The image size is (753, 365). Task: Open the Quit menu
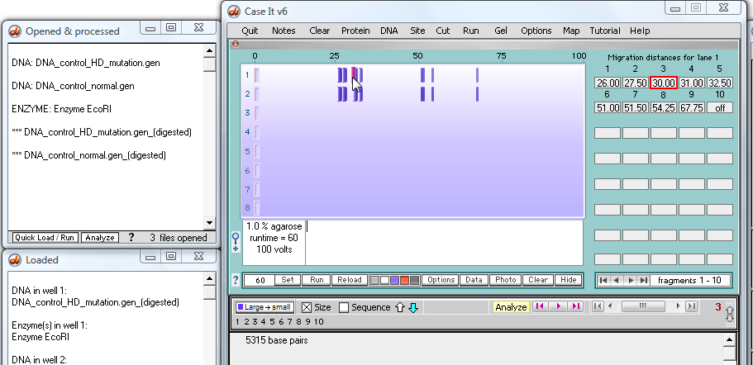(x=250, y=31)
